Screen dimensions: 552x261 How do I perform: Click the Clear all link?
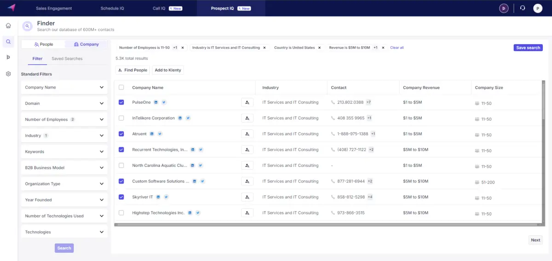point(397,48)
